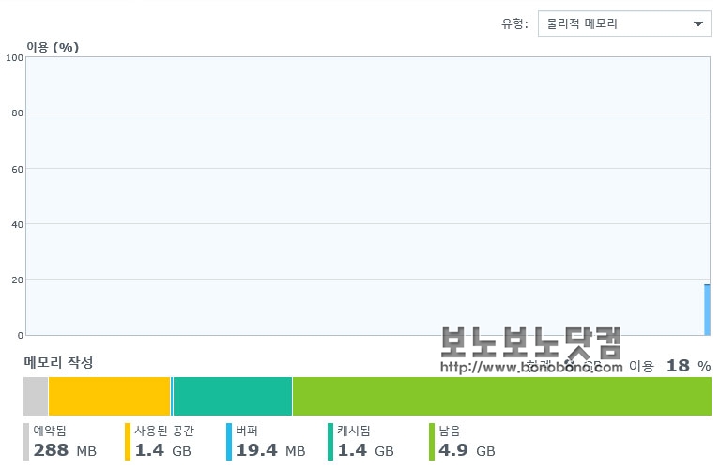Open the 유형 dropdown showing 물리적 메모리
Viewport: 720px width, 469px height.
pos(624,23)
